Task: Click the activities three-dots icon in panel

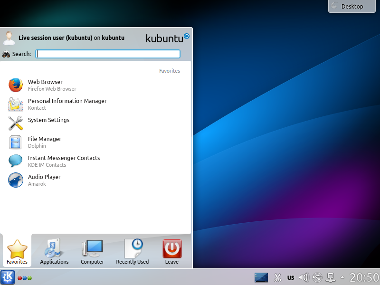Action: coord(25,278)
